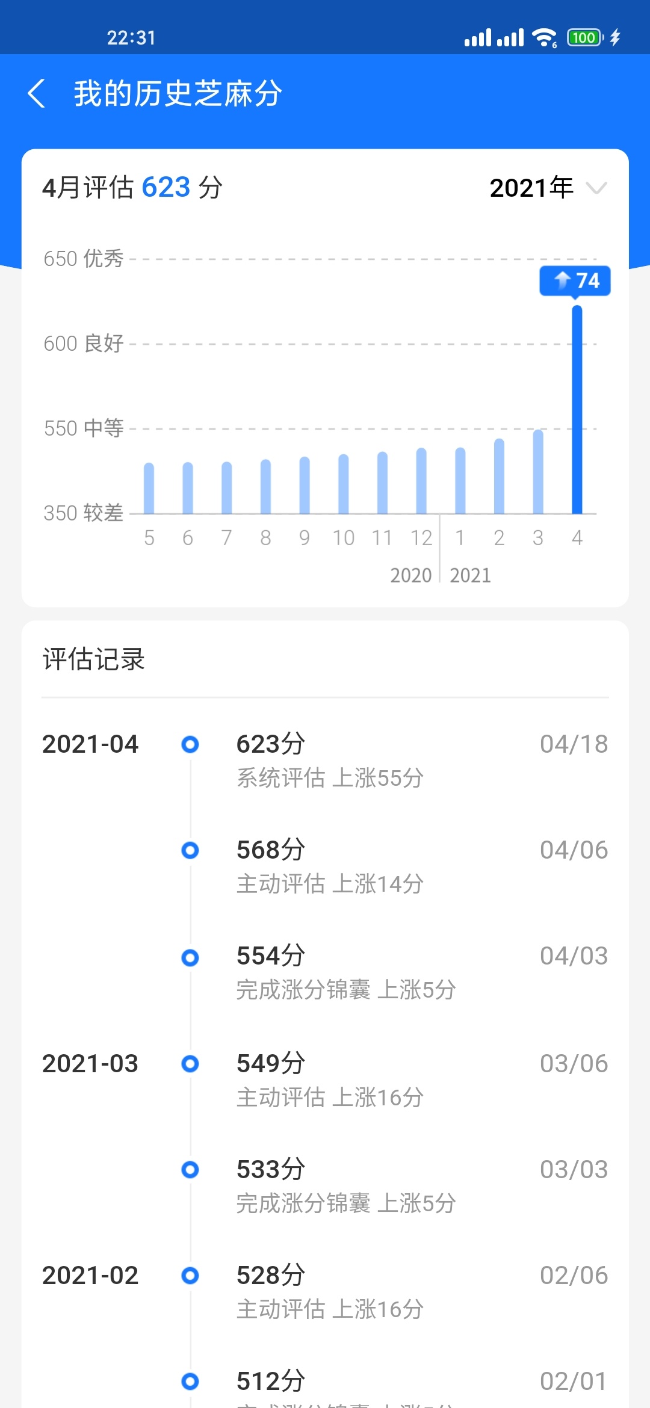This screenshot has height=1408, width=650.
Task: Tap timeline dot for 512分
Action: 190,1382
